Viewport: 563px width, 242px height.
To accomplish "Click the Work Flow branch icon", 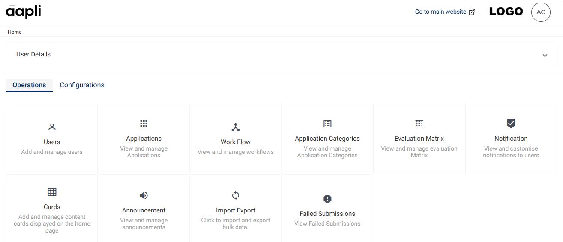I will click(x=236, y=127).
